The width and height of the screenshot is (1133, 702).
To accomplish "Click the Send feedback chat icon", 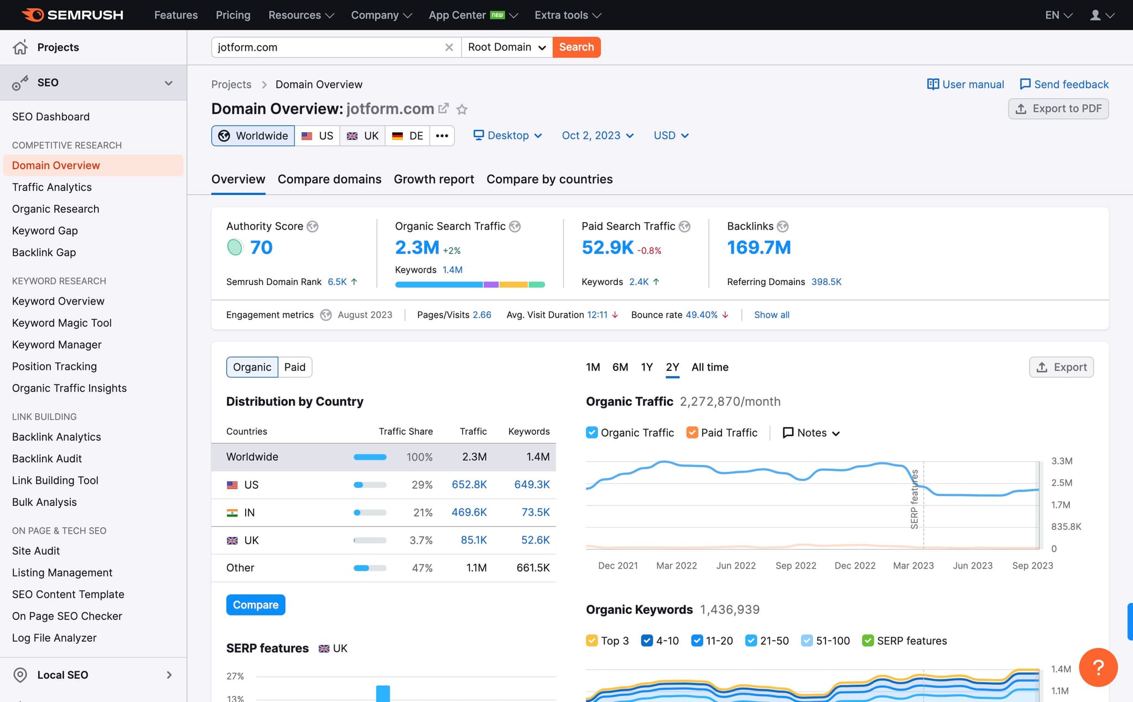I will 1025,84.
